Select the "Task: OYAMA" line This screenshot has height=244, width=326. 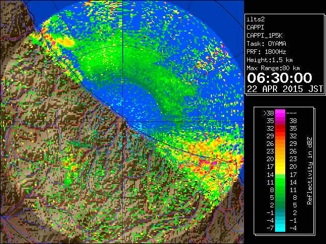(266, 44)
